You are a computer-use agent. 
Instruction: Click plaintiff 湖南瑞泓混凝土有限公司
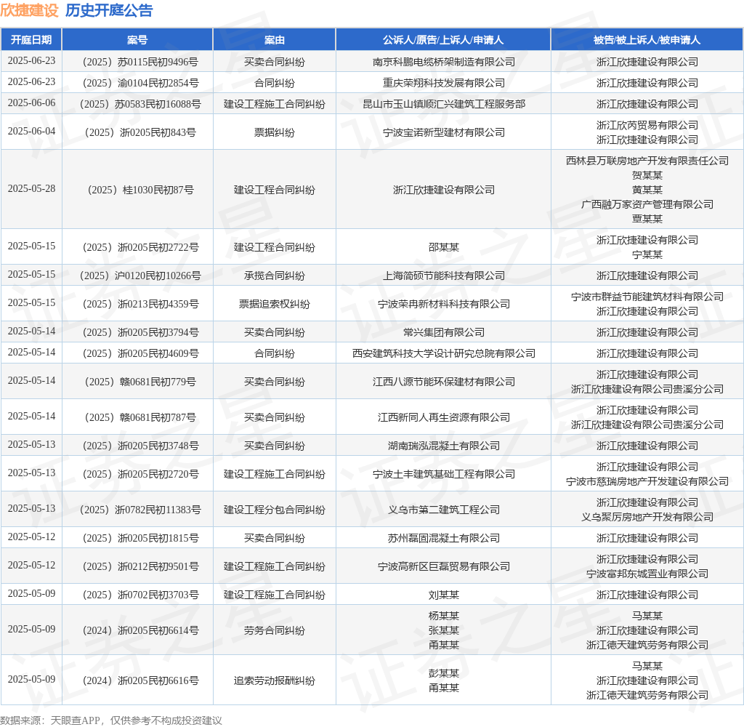coord(444,446)
